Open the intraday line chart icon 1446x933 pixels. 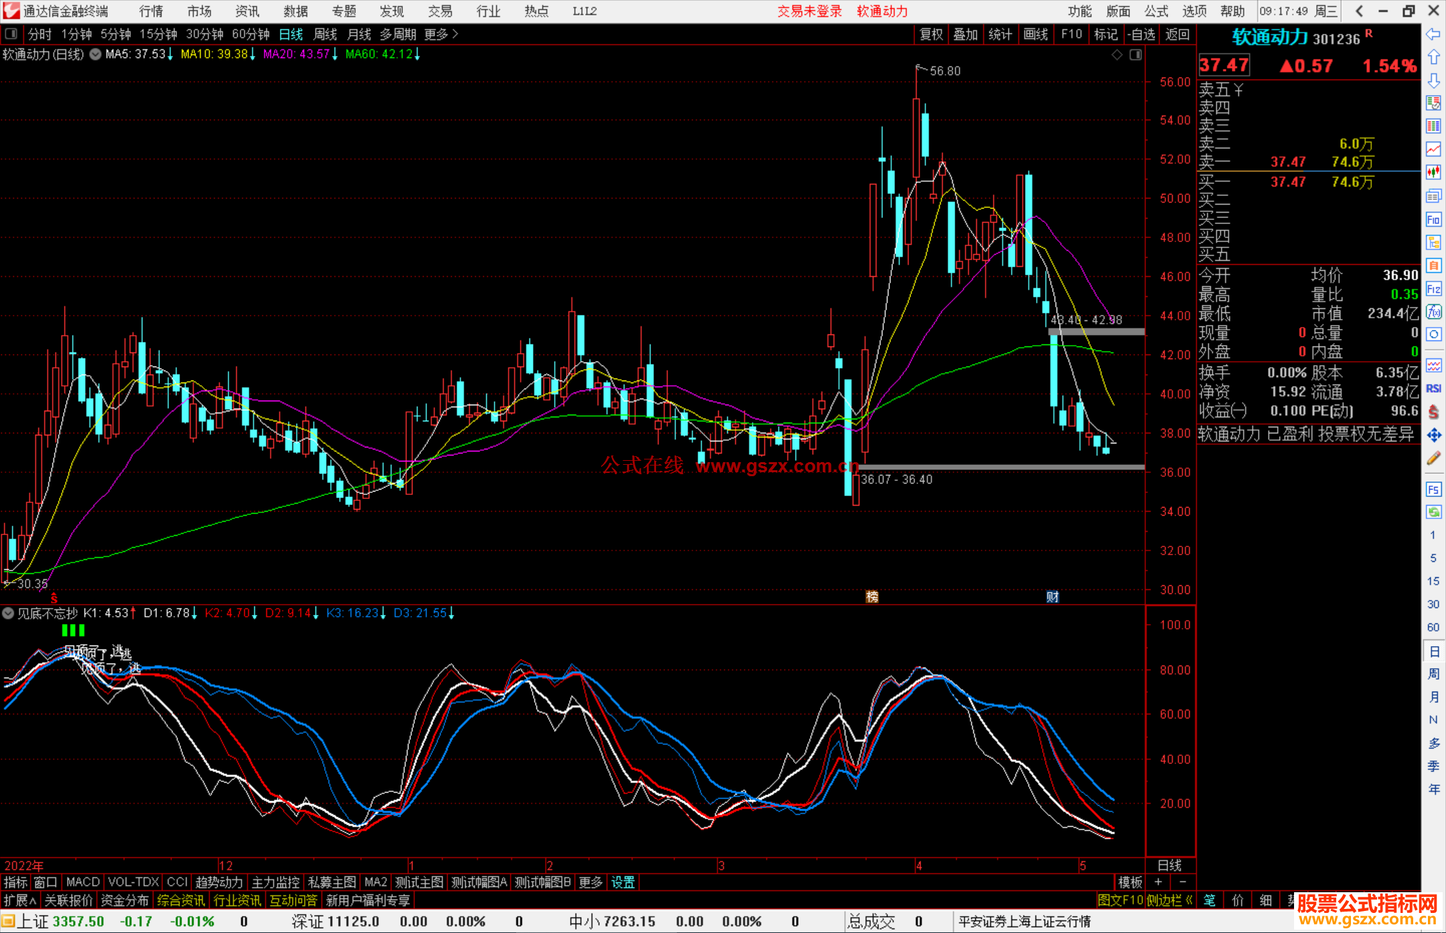point(1433,149)
